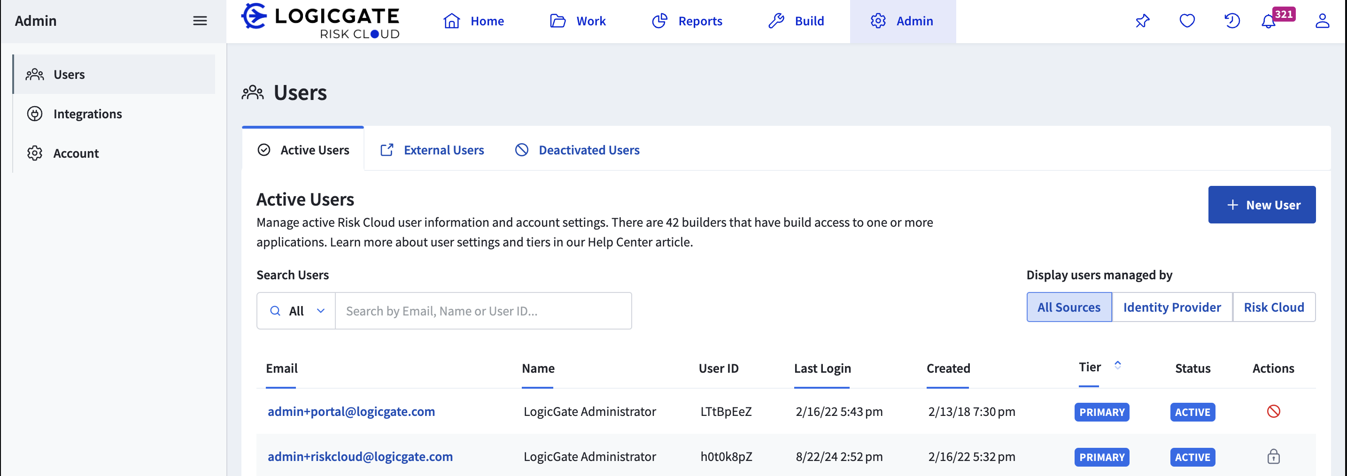Click created date 2/16/22 5:32 pm
This screenshot has height=476, width=1347.
[972, 457]
